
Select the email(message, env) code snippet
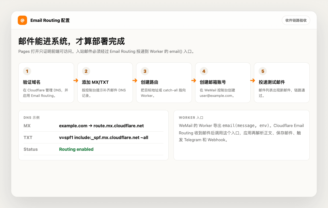point(246,126)
